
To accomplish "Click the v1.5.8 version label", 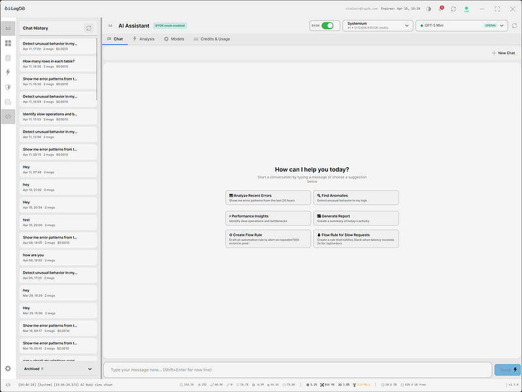I will point(513,385).
